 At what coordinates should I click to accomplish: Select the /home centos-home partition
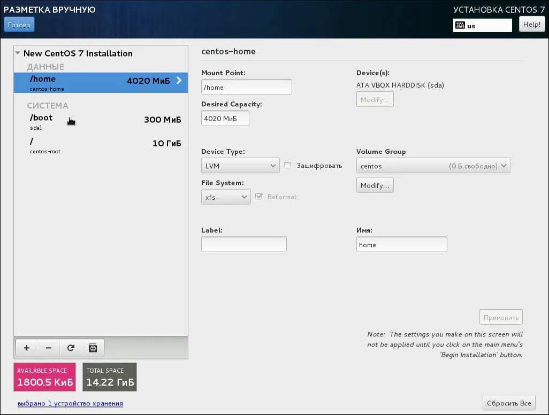tap(101, 82)
